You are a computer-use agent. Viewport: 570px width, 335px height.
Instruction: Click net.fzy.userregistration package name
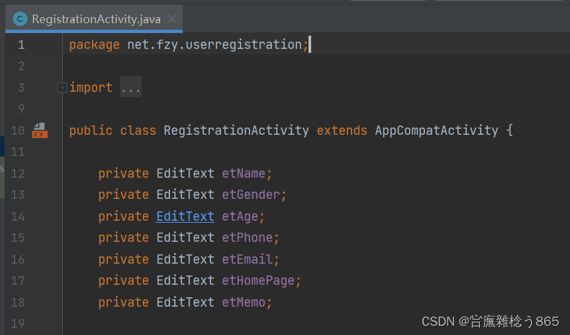(x=214, y=45)
